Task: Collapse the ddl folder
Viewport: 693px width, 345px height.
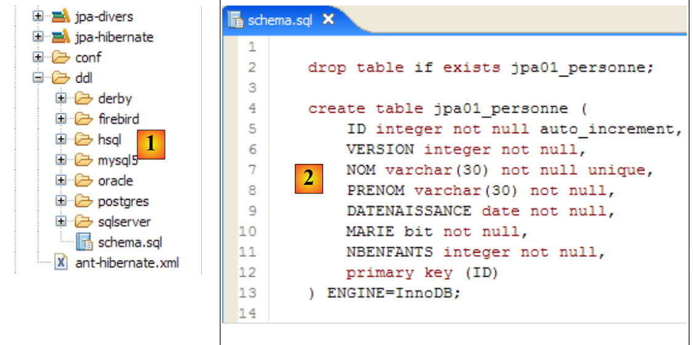Action: 39,78
